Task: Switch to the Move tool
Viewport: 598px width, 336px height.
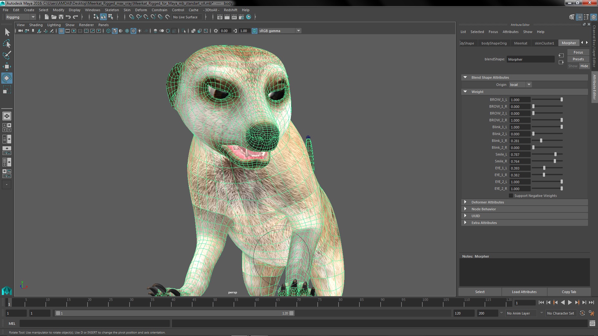Action: [x=7, y=67]
